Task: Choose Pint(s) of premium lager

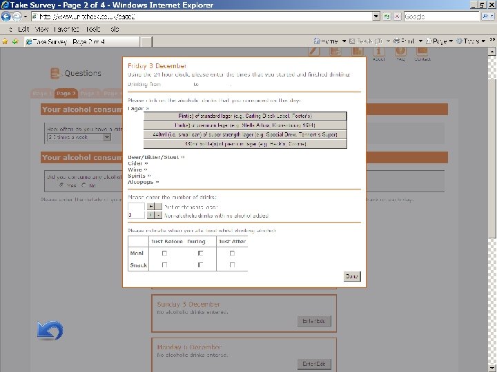Action: coord(245,125)
